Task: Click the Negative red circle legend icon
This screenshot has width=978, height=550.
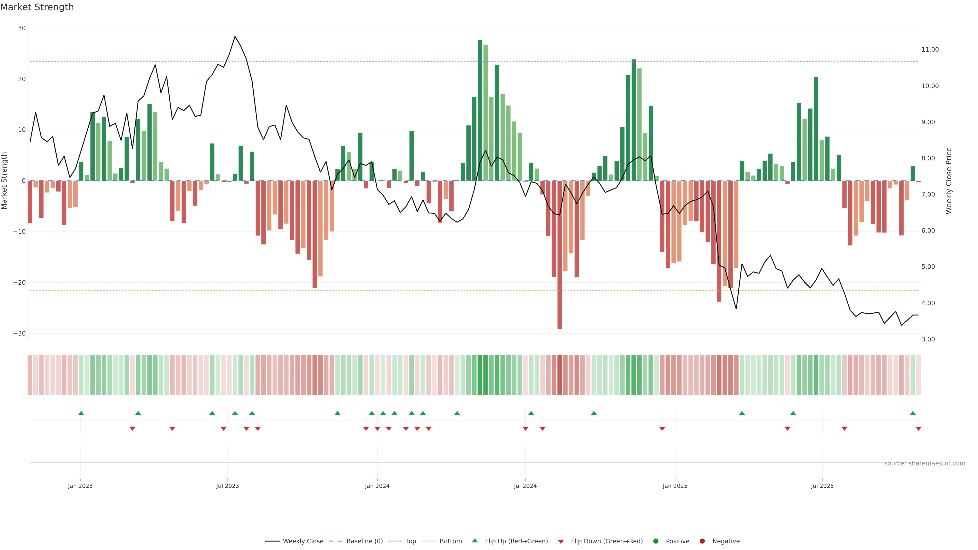Action: [x=702, y=541]
